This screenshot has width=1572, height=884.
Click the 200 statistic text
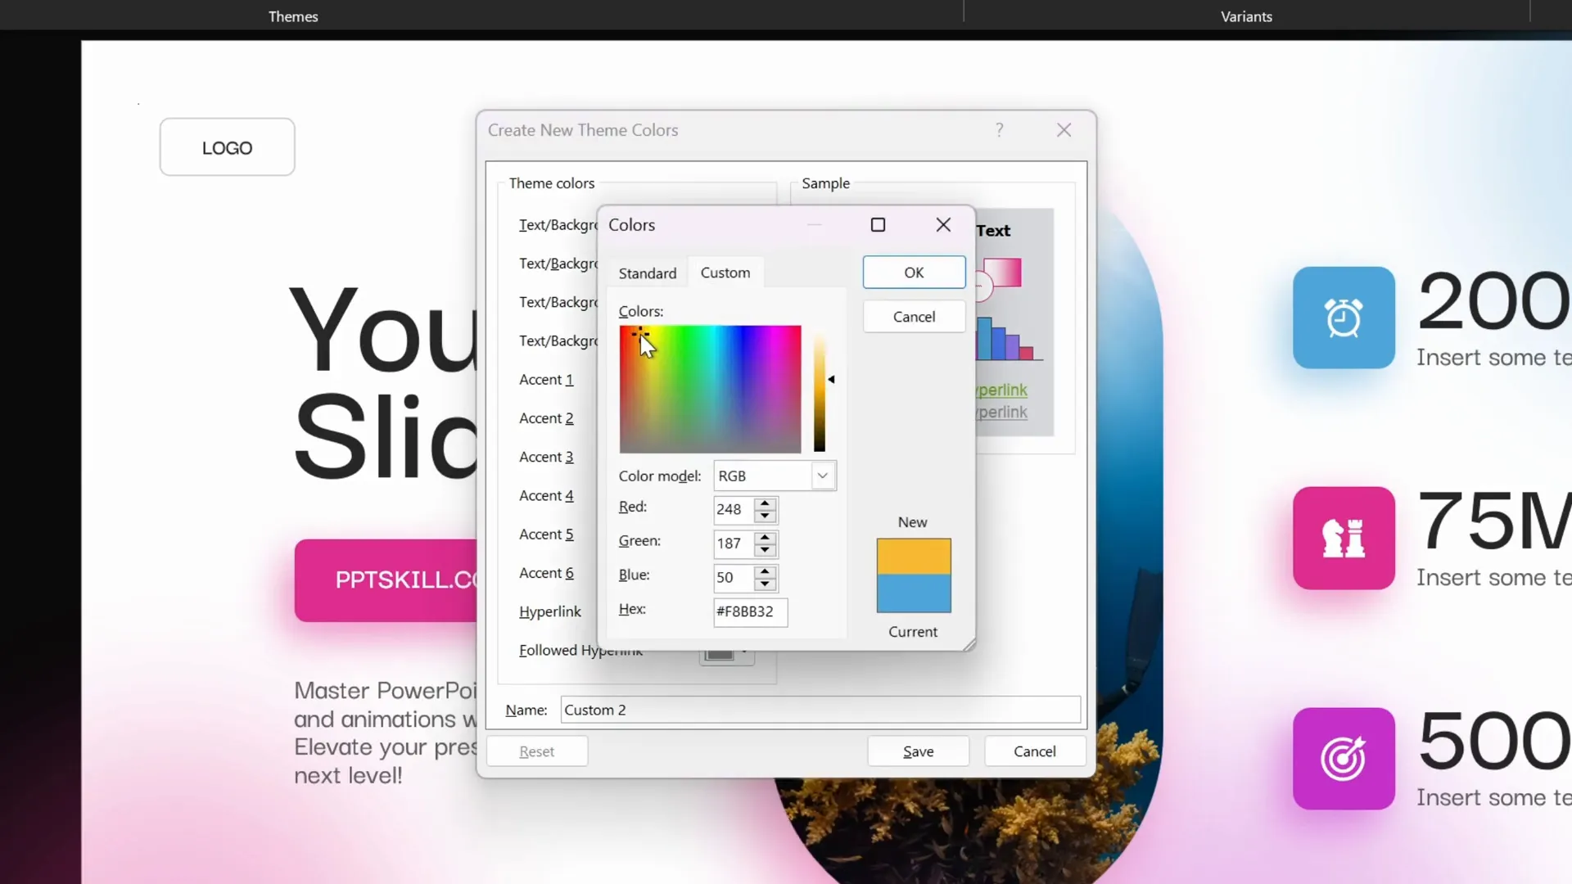(1494, 301)
